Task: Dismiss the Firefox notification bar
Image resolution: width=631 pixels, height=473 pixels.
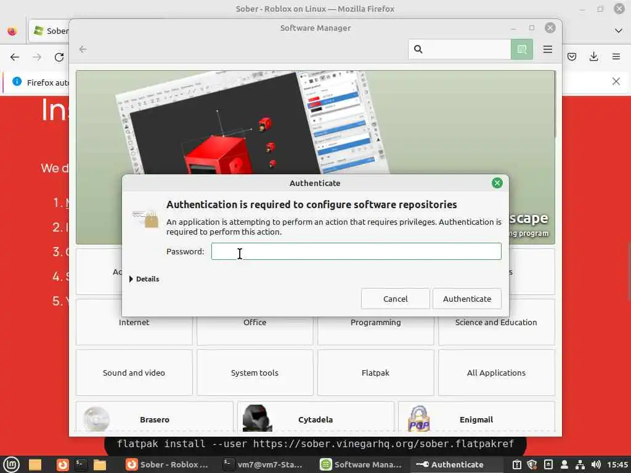Action: pos(616,82)
